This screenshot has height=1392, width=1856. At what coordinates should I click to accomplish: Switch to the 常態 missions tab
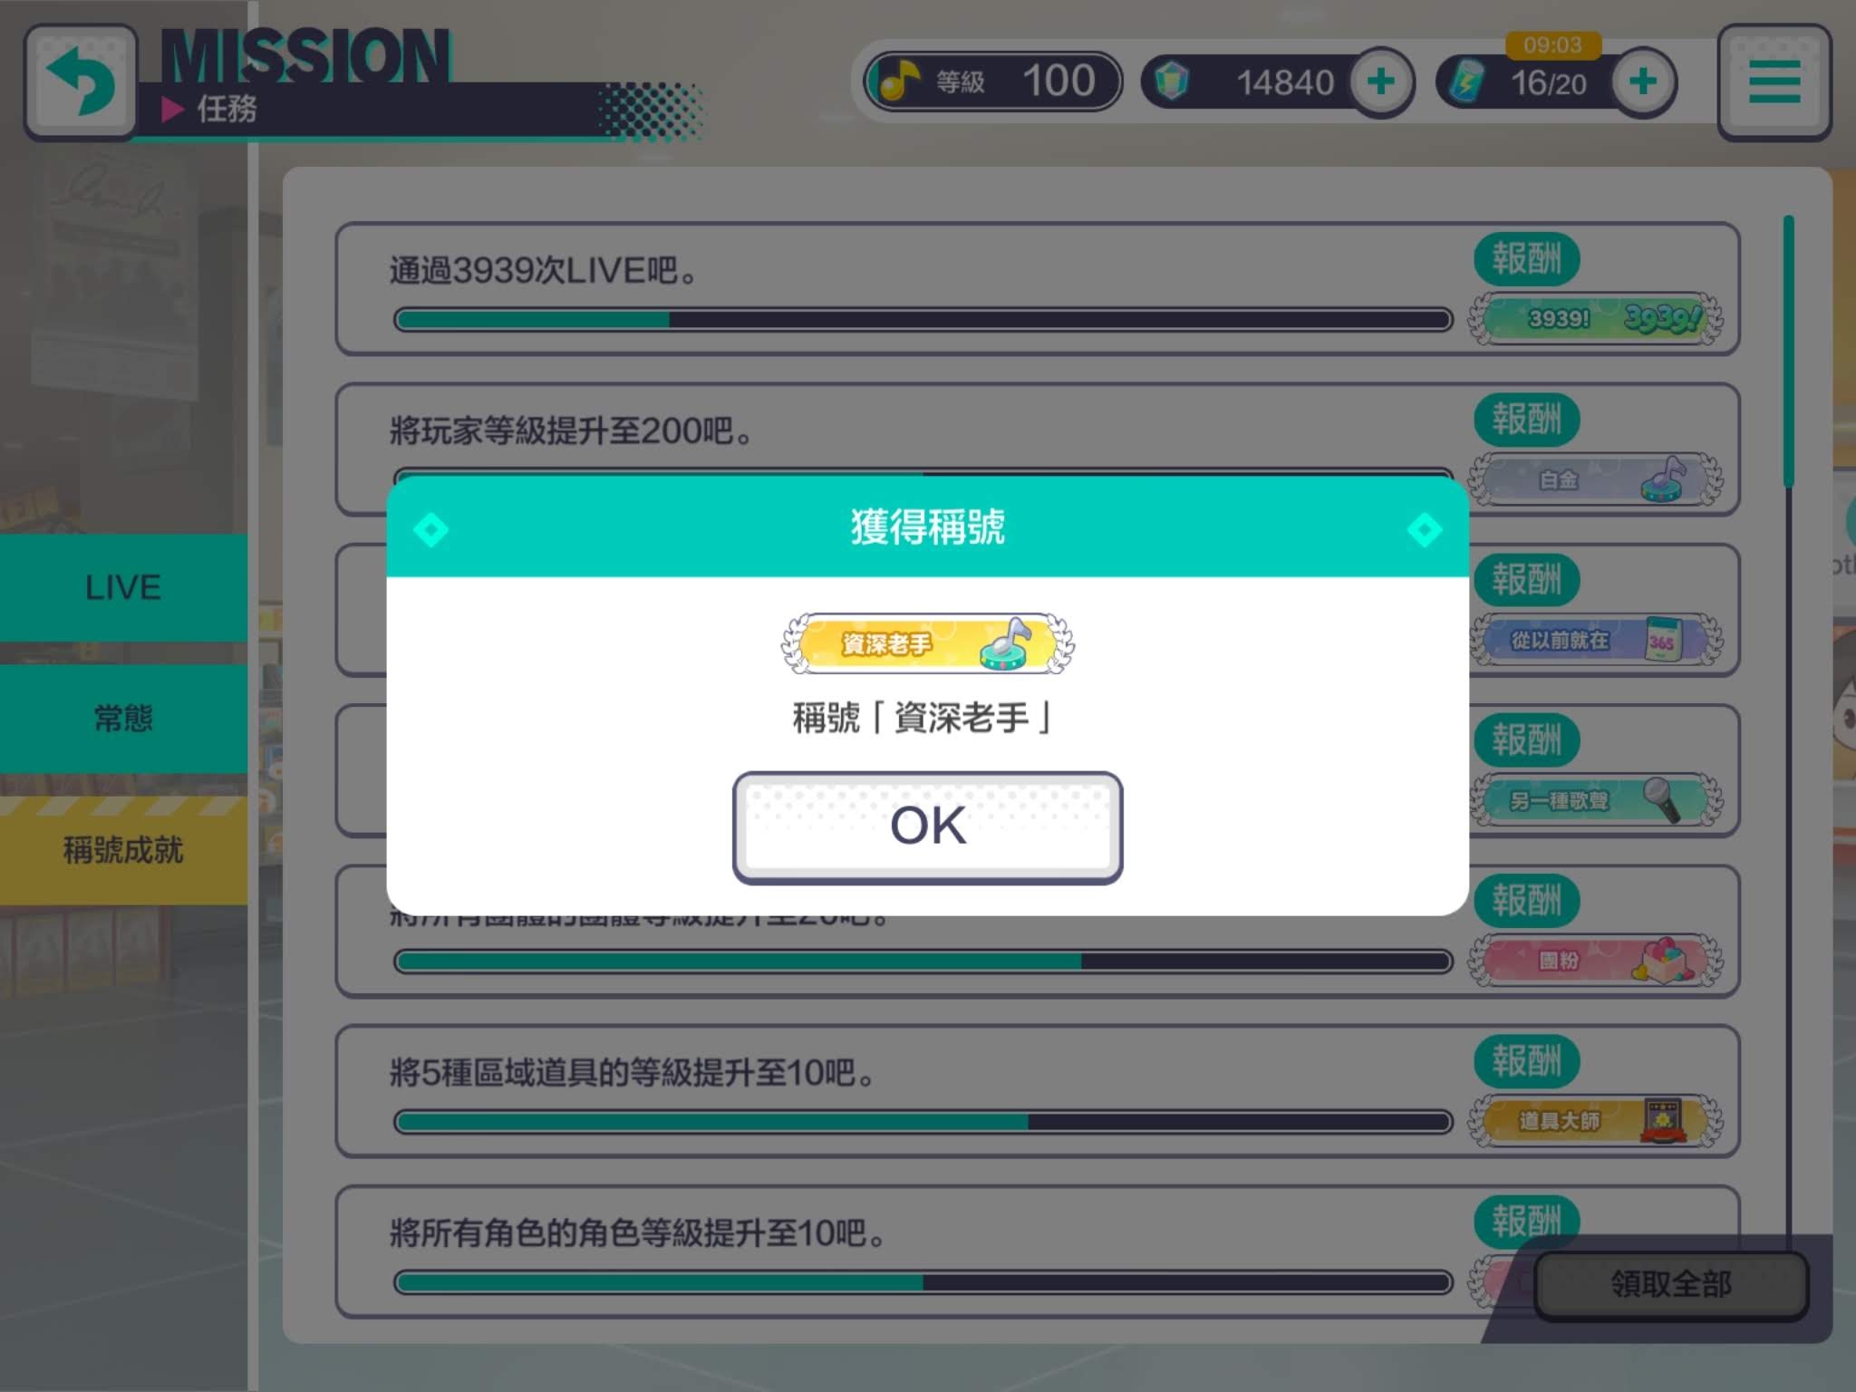point(123,719)
